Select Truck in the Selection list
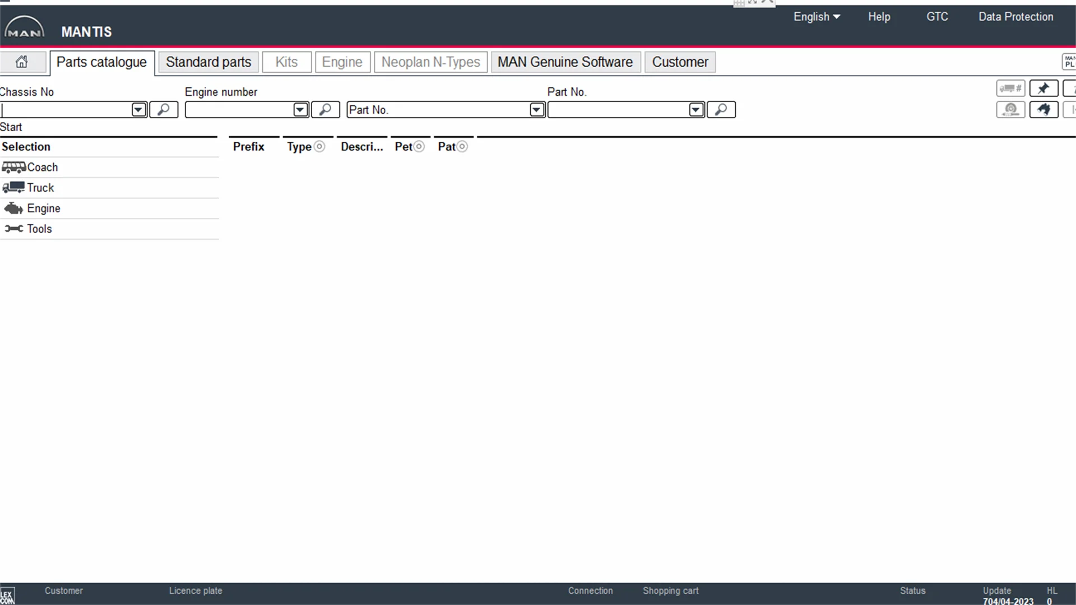The height and width of the screenshot is (605, 1076). 40,188
